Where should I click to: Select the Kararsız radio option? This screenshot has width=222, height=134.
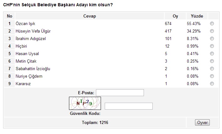coord(212,84)
